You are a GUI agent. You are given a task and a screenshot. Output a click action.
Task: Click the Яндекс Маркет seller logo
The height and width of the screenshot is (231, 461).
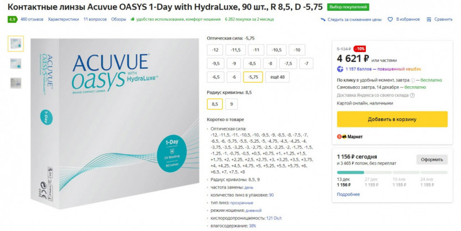pyautogui.click(x=350, y=137)
